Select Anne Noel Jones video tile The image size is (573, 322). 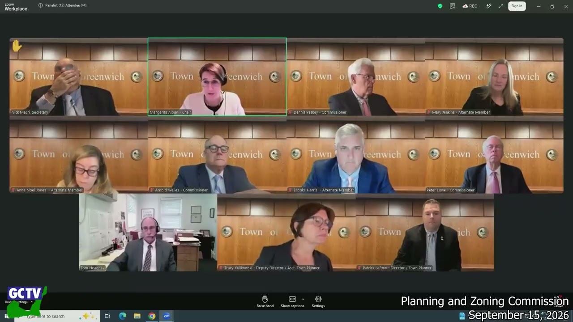(79, 155)
